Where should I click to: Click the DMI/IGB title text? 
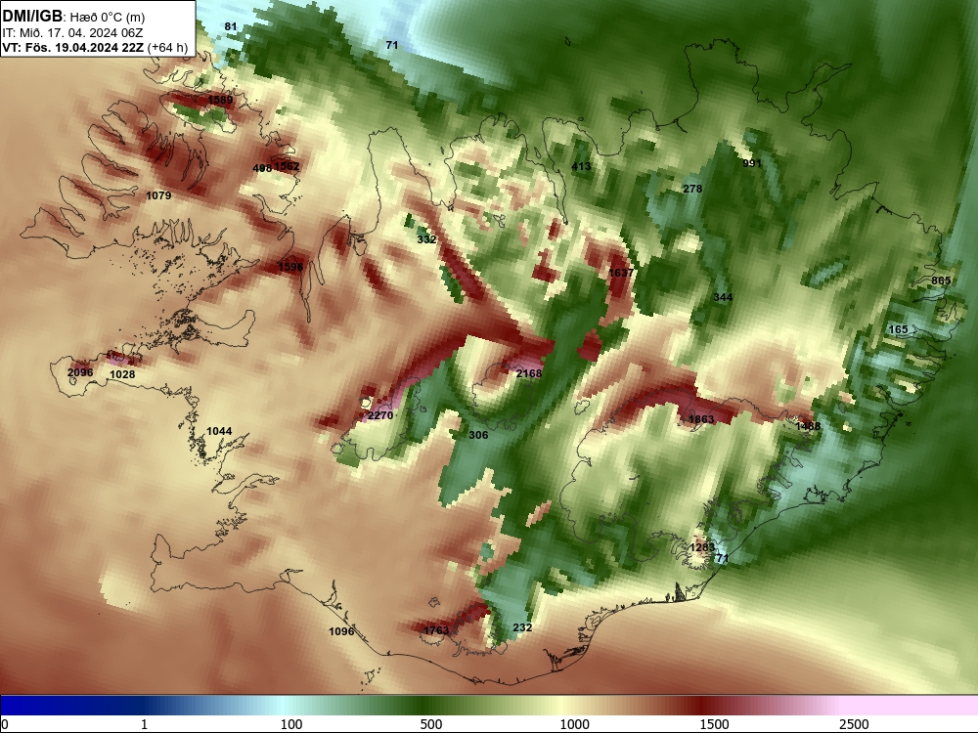click(32, 17)
